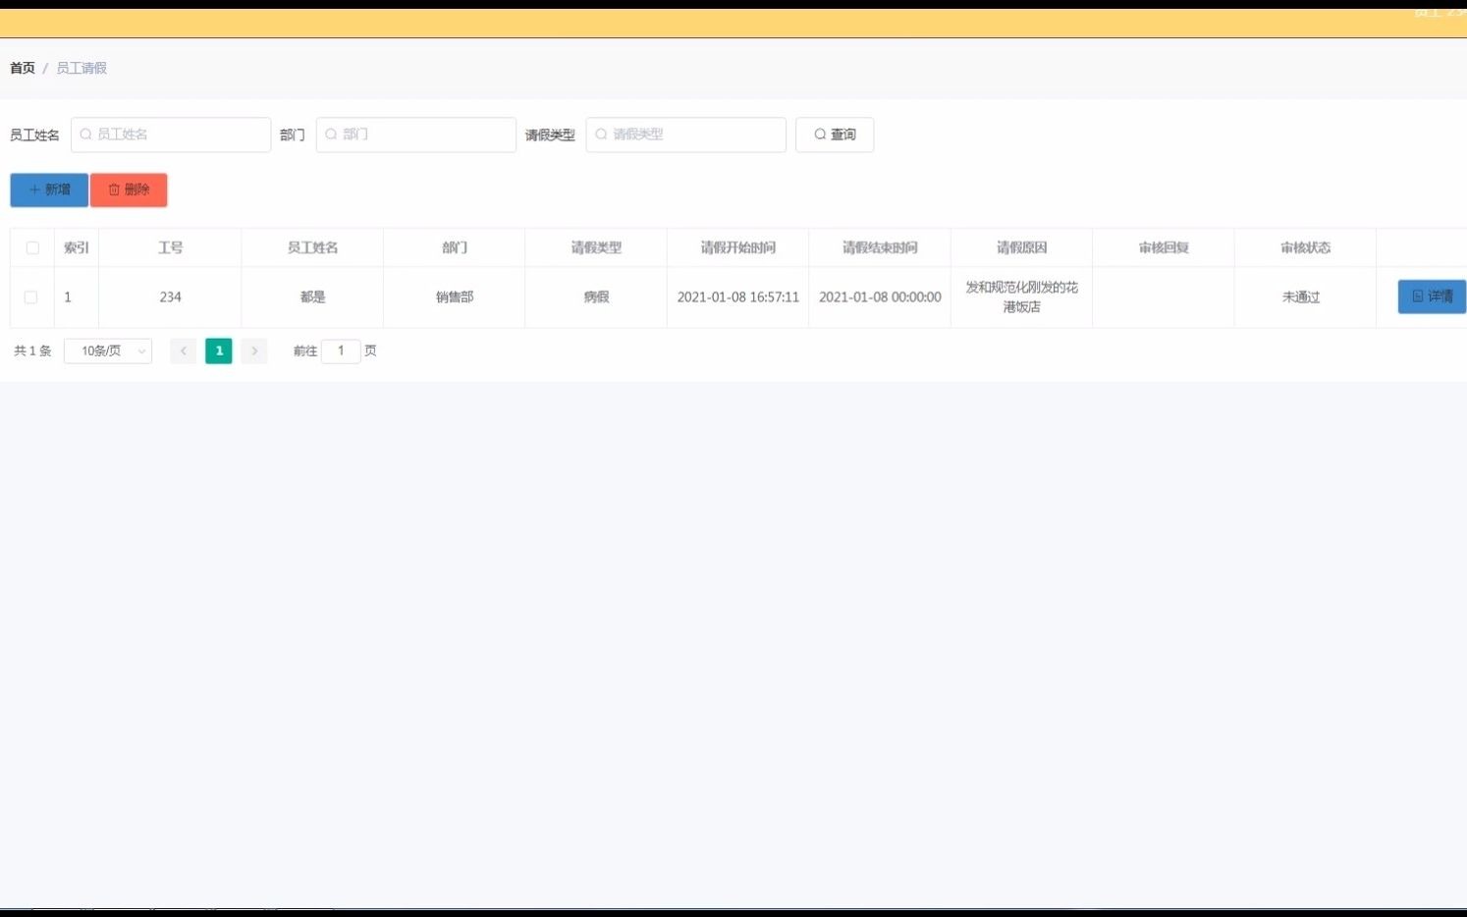
Task: Focus the 请假类型 search input
Action: pos(685,135)
